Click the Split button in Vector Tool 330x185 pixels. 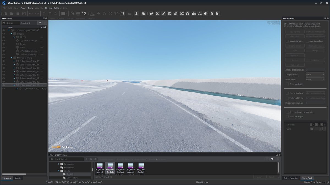tap(295, 51)
